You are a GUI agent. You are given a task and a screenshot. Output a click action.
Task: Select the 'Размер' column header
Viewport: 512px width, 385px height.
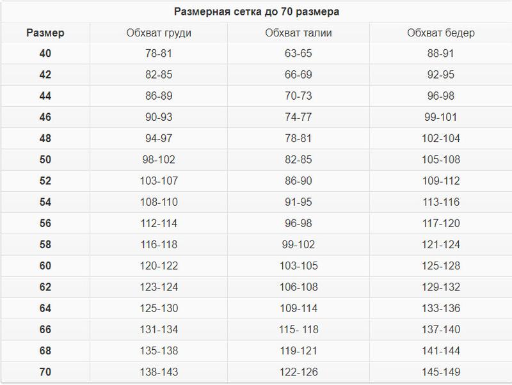45,33
